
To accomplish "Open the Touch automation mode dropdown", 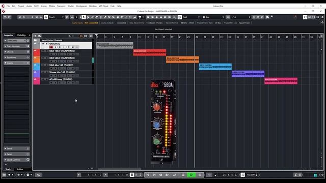I will [57, 17].
